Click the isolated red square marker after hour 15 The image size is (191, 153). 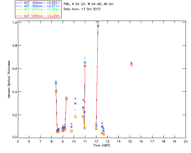coord(131,65)
